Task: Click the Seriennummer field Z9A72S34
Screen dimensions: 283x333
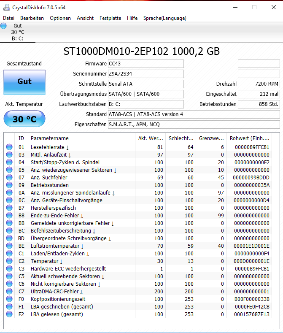Action: click(146, 74)
